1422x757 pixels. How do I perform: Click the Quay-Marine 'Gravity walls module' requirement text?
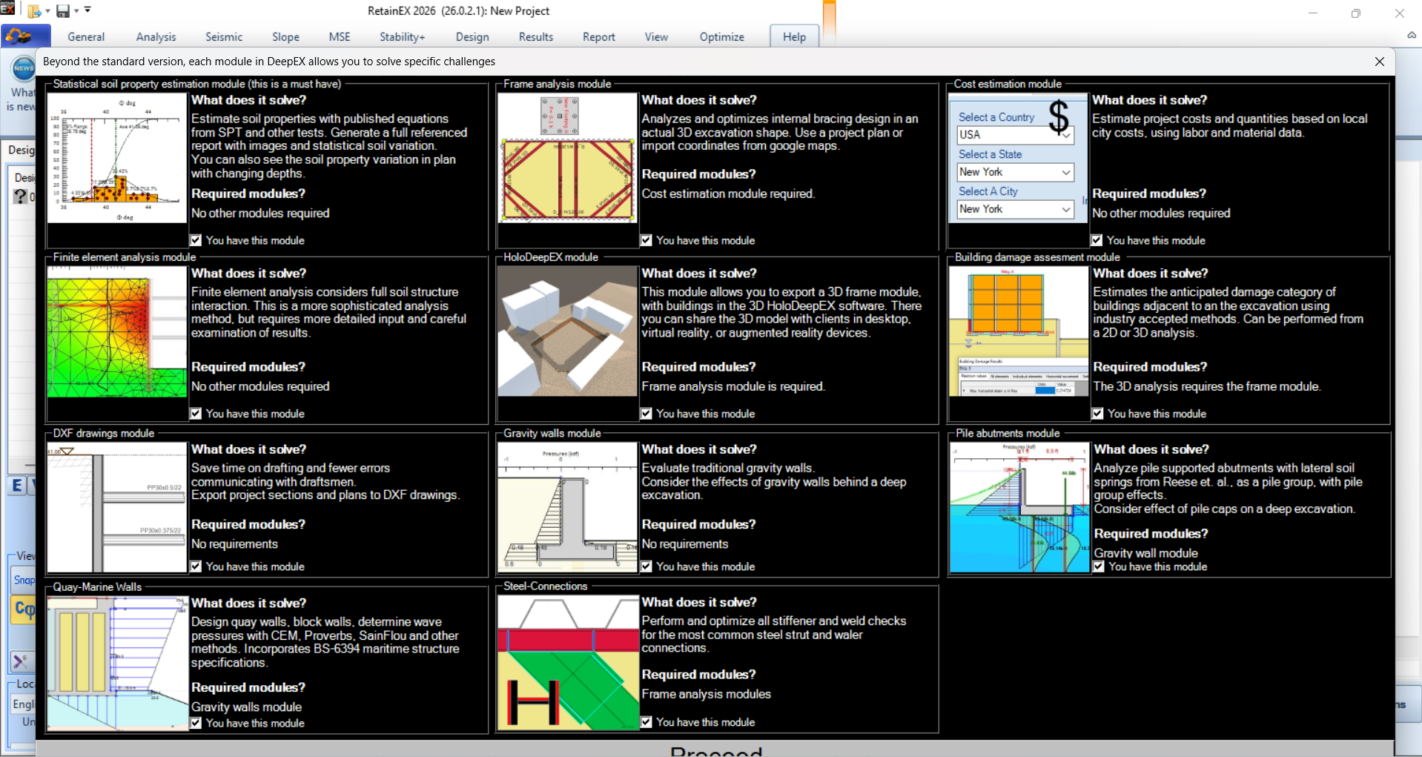click(246, 707)
